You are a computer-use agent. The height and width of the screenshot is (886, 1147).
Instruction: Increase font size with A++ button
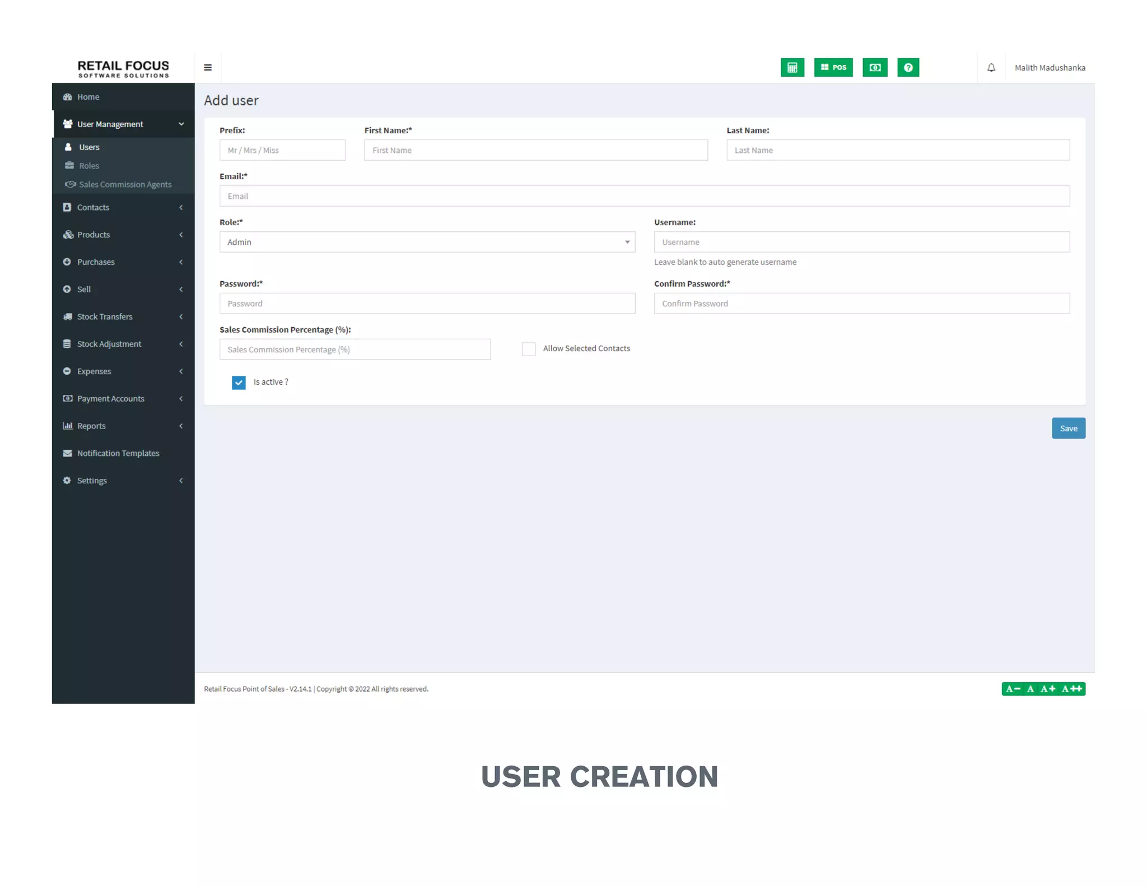1072,689
